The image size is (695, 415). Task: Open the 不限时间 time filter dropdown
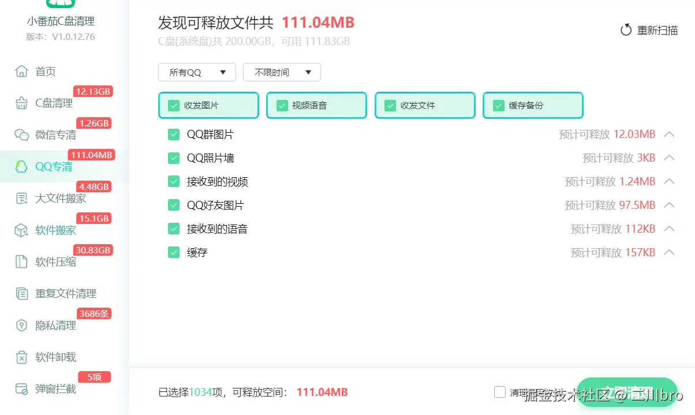282,72
